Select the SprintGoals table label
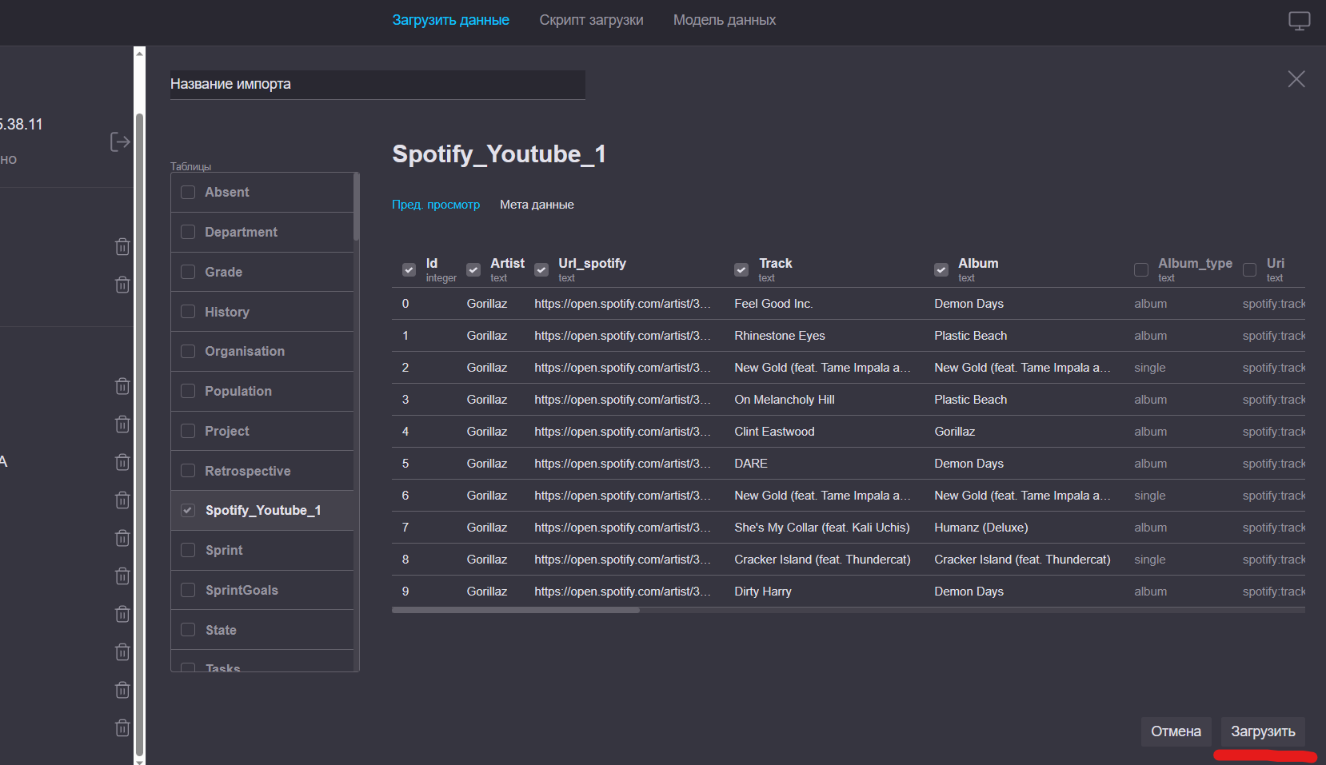1326x765 pixels. [x=242, y=590]
